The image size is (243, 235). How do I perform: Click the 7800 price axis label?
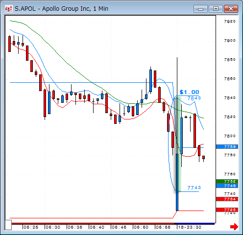[x=230, y=136]
